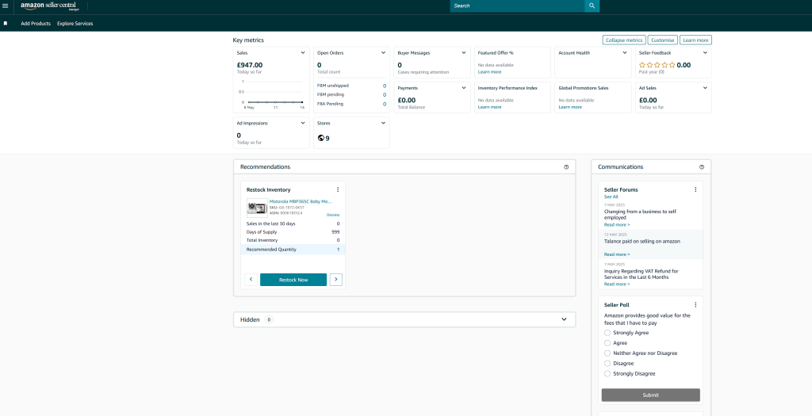Read more on Talance paid post

coord(617,254)
